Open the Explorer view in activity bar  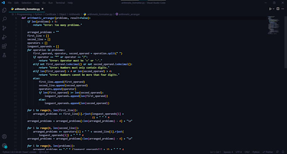point(4,10)
